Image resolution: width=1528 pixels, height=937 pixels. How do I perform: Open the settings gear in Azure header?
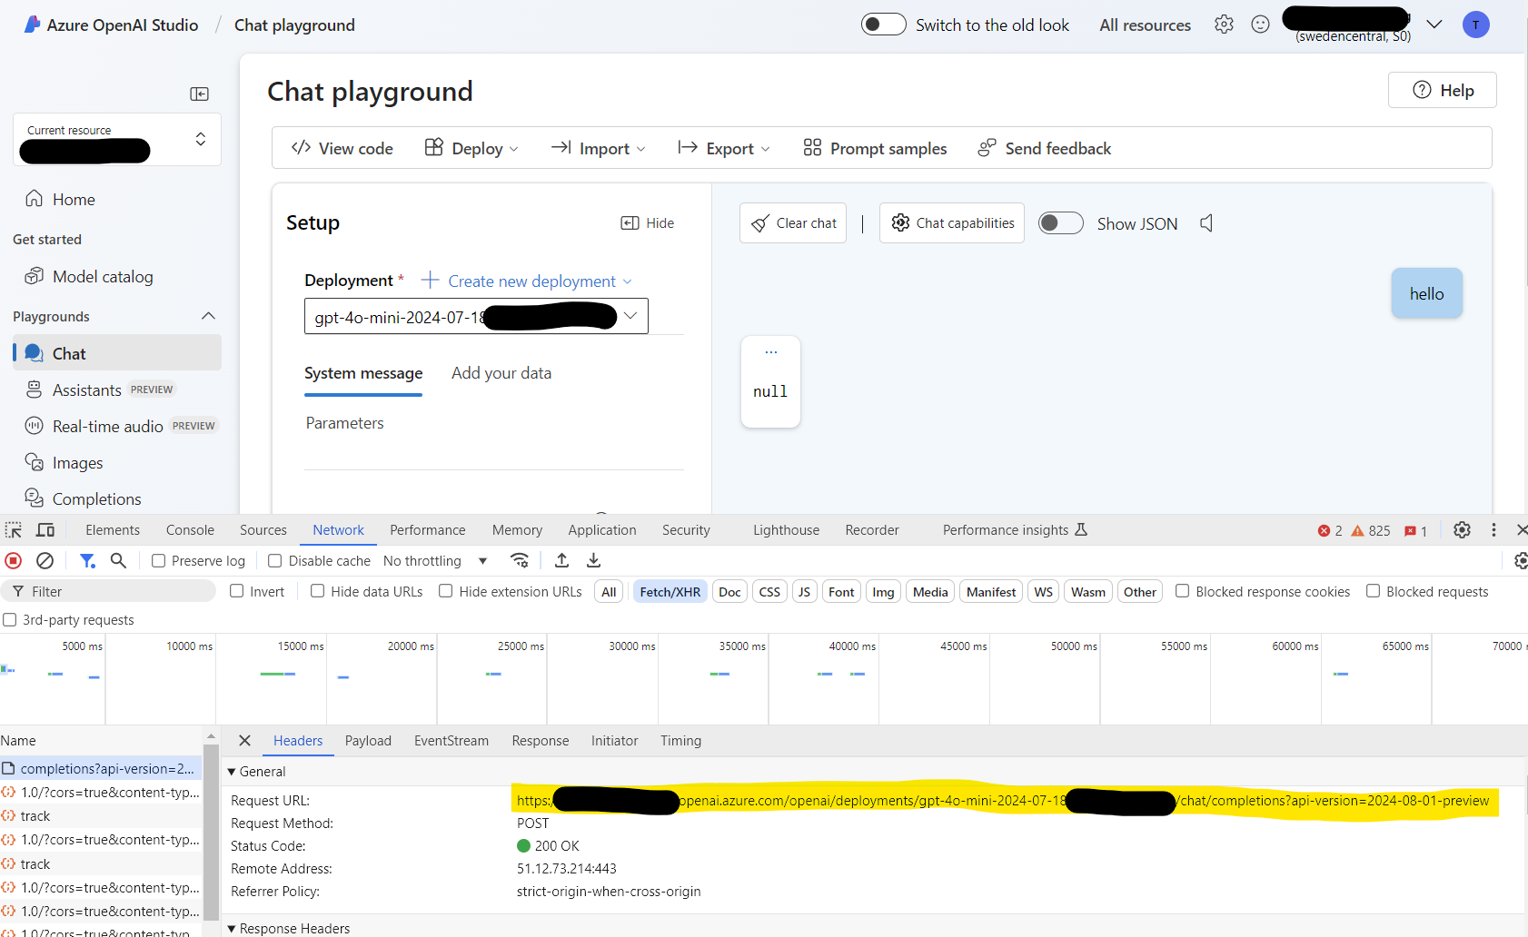coord(1224,25)
